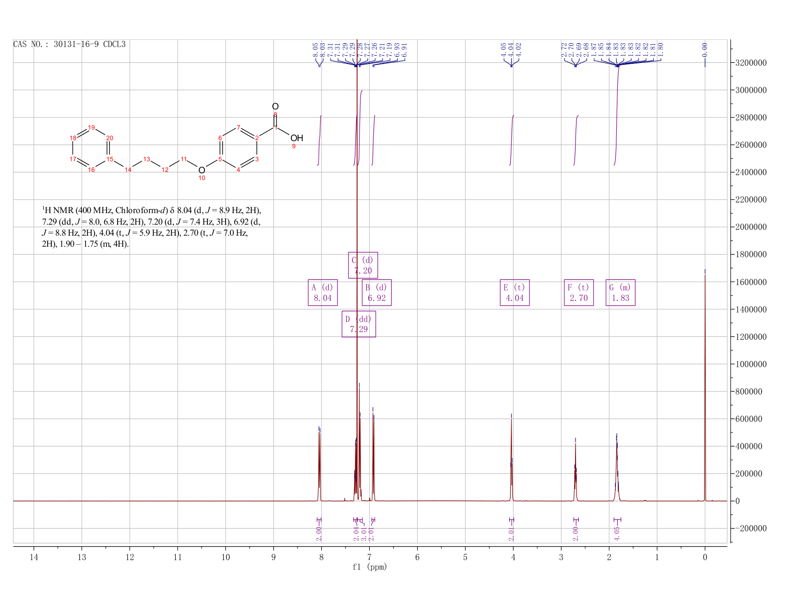The image size is (792, 612).
Task: Click the CAS NO. 30131-16-9 CDCL3 title
Action: (x=70, y=44)
